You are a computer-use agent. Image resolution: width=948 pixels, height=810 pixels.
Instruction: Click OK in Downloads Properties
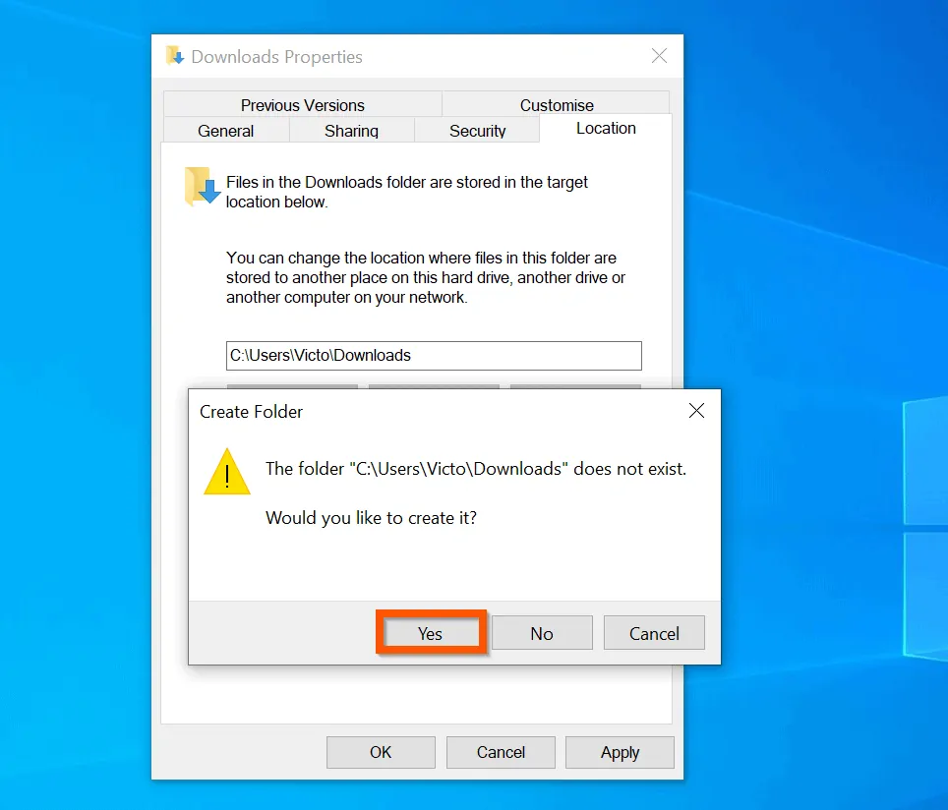[x=381, y=752]
